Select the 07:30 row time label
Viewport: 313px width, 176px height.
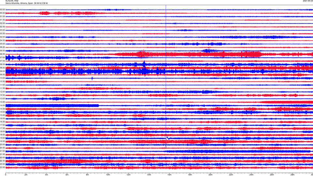[x=2, y=61]
